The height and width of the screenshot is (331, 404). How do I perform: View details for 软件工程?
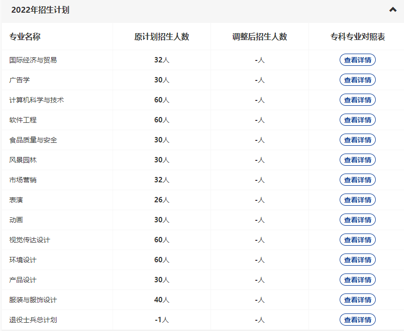(358, 120)
